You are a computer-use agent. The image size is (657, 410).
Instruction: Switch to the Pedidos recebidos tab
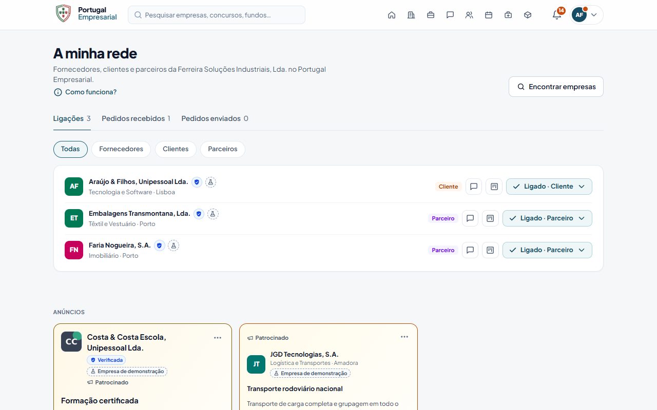136,118
